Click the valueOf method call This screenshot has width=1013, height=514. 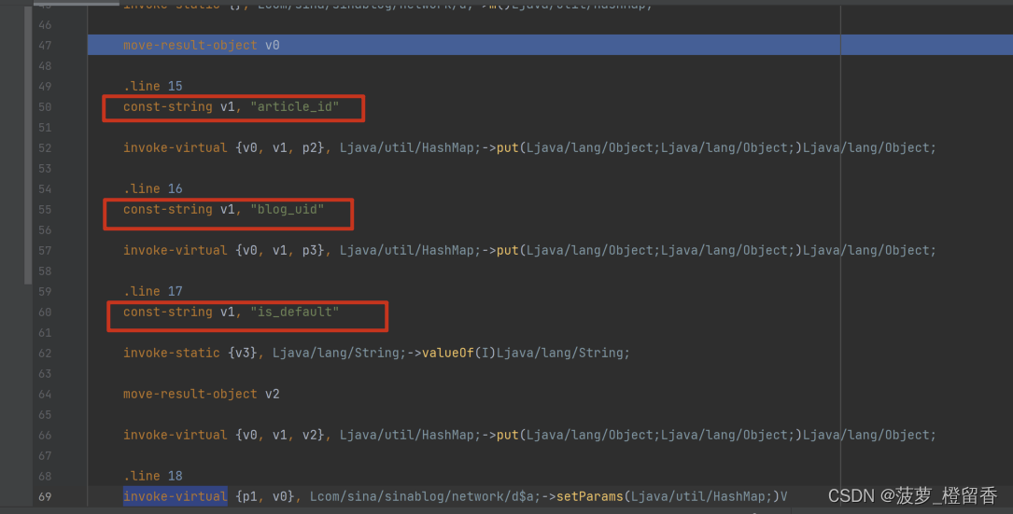tap(448, 354)
